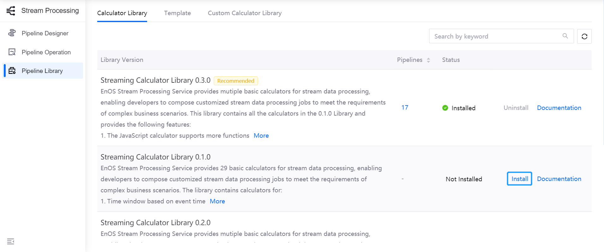This screenshot has height=252, width=604.
Task: Uninstall Streaming Calculator Library 0.3.0
Action: pyautogui.click(x=516, y=108)
